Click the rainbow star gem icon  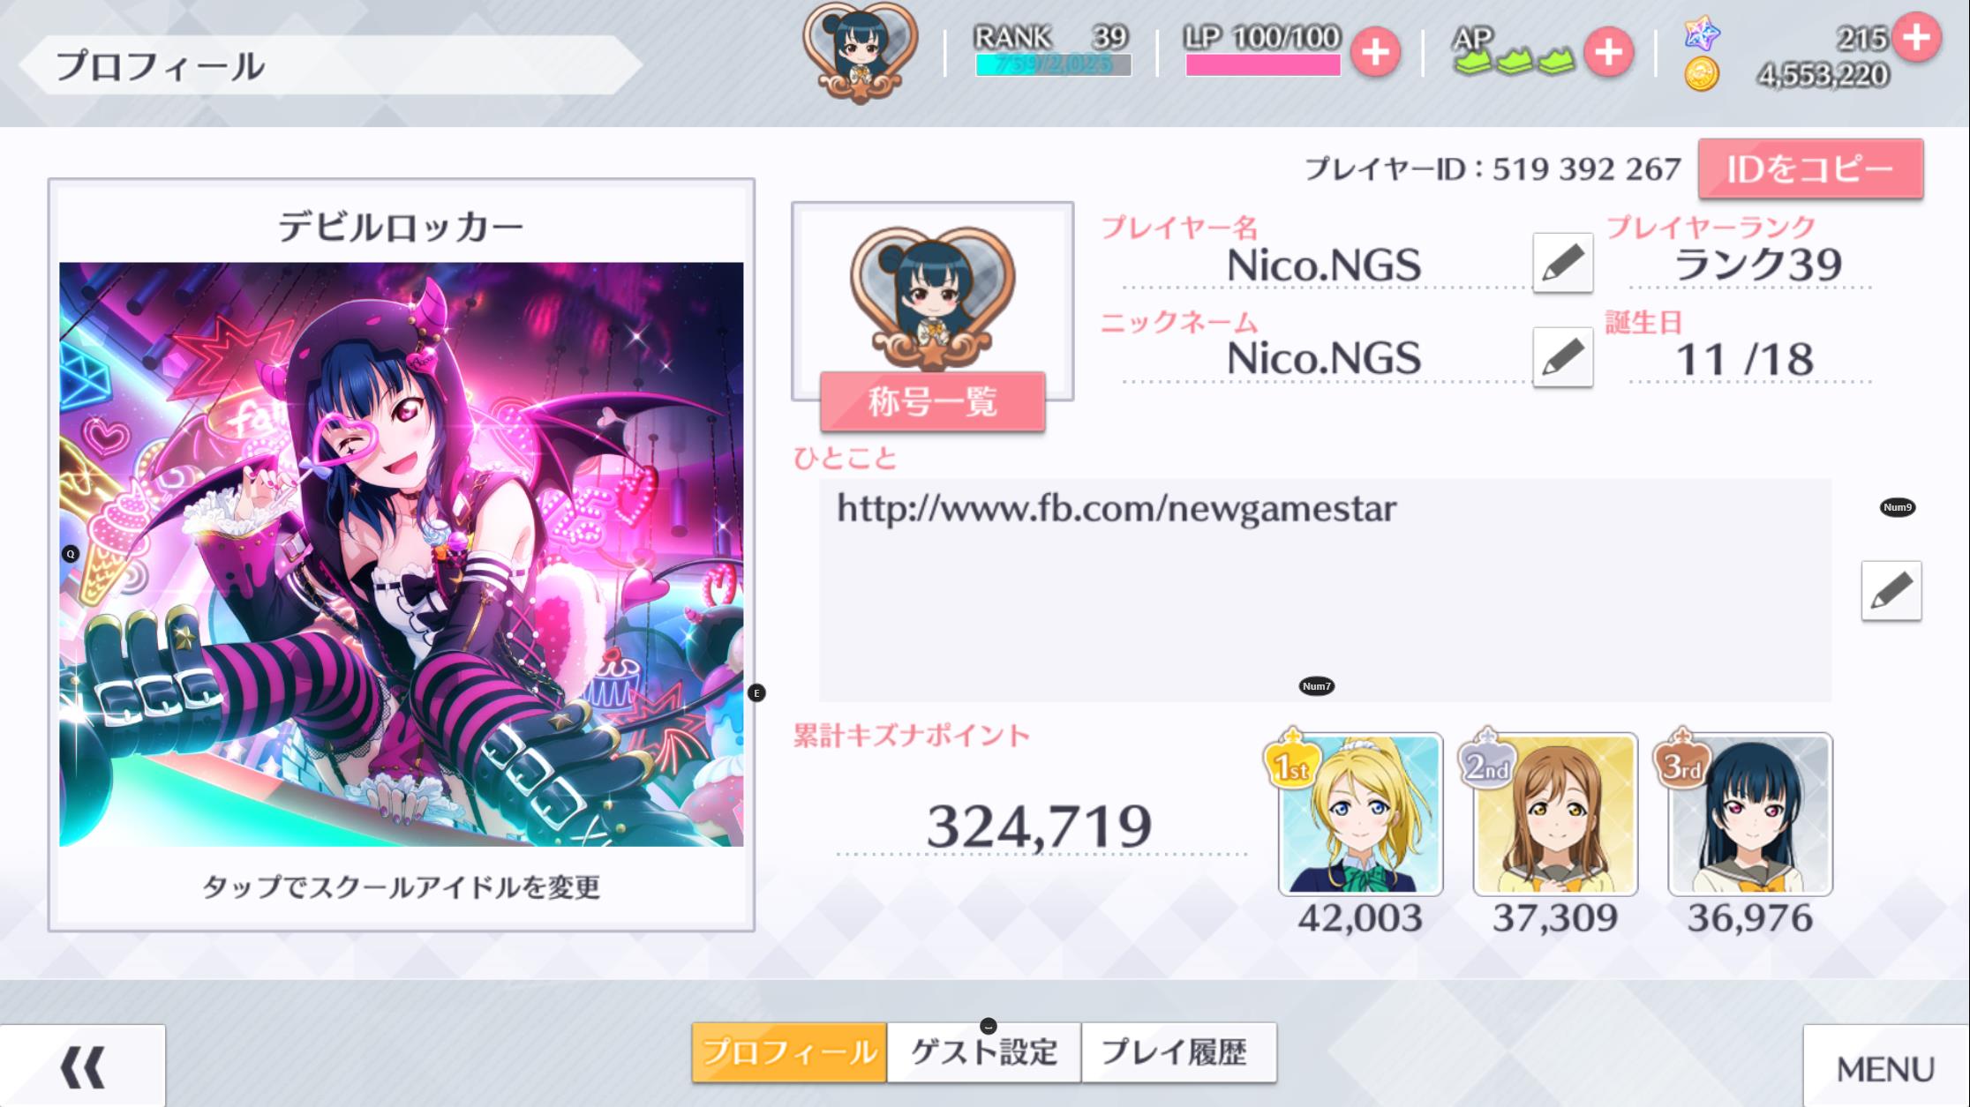point(1702,34)
